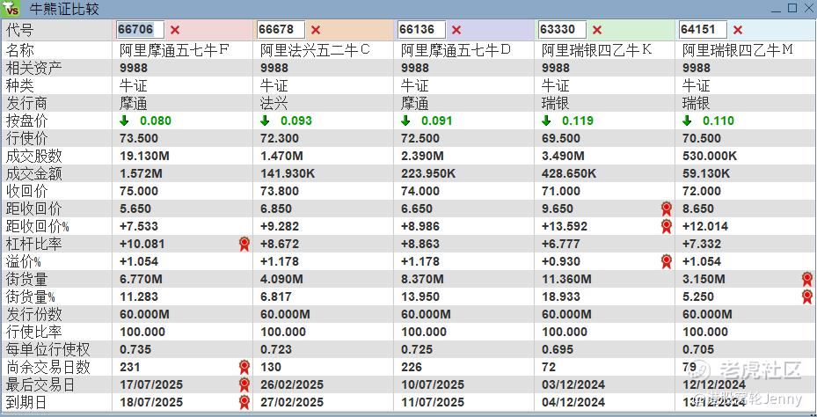This screenshot has height=417, width=817.
Task: Edit the 63330 code input field
Action: [x=562, y=30]
